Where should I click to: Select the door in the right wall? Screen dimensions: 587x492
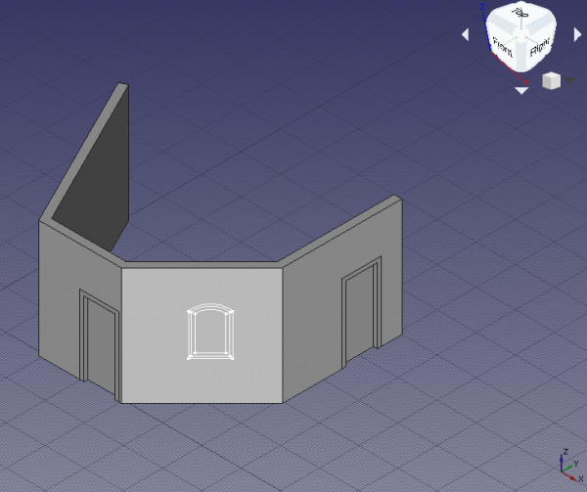coord(361,312)
